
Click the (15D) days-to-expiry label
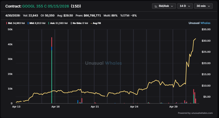click(x=76, y=6)
